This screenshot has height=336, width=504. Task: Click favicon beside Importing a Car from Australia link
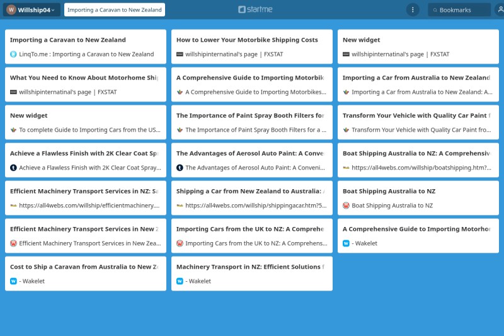tap(346, 92)
